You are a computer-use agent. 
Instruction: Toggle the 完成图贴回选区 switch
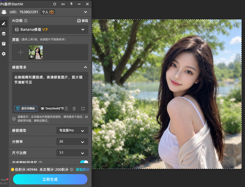[x=84, y=162]
